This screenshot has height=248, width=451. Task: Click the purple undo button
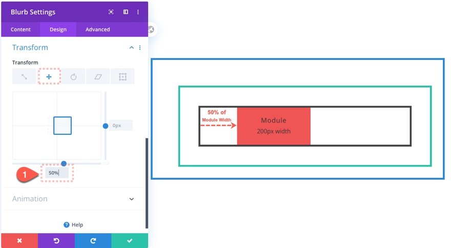(56, 240)
